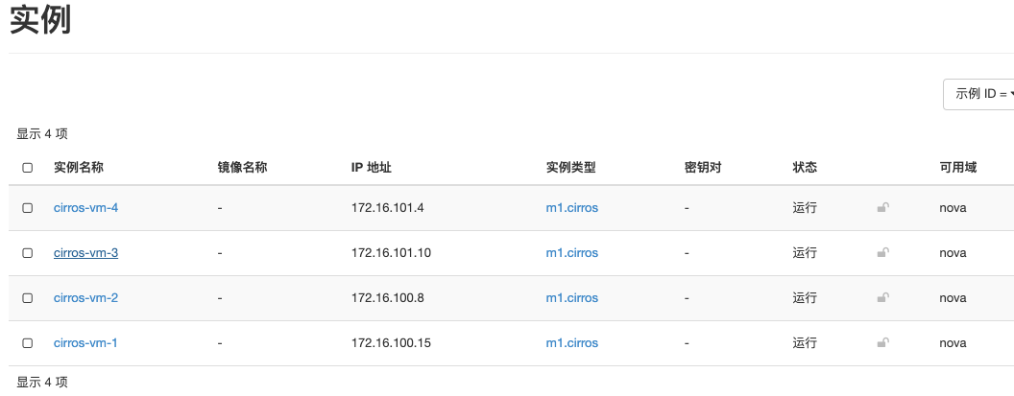Click the lock icon for cirros-vm-1

click(x=882, y=342)
